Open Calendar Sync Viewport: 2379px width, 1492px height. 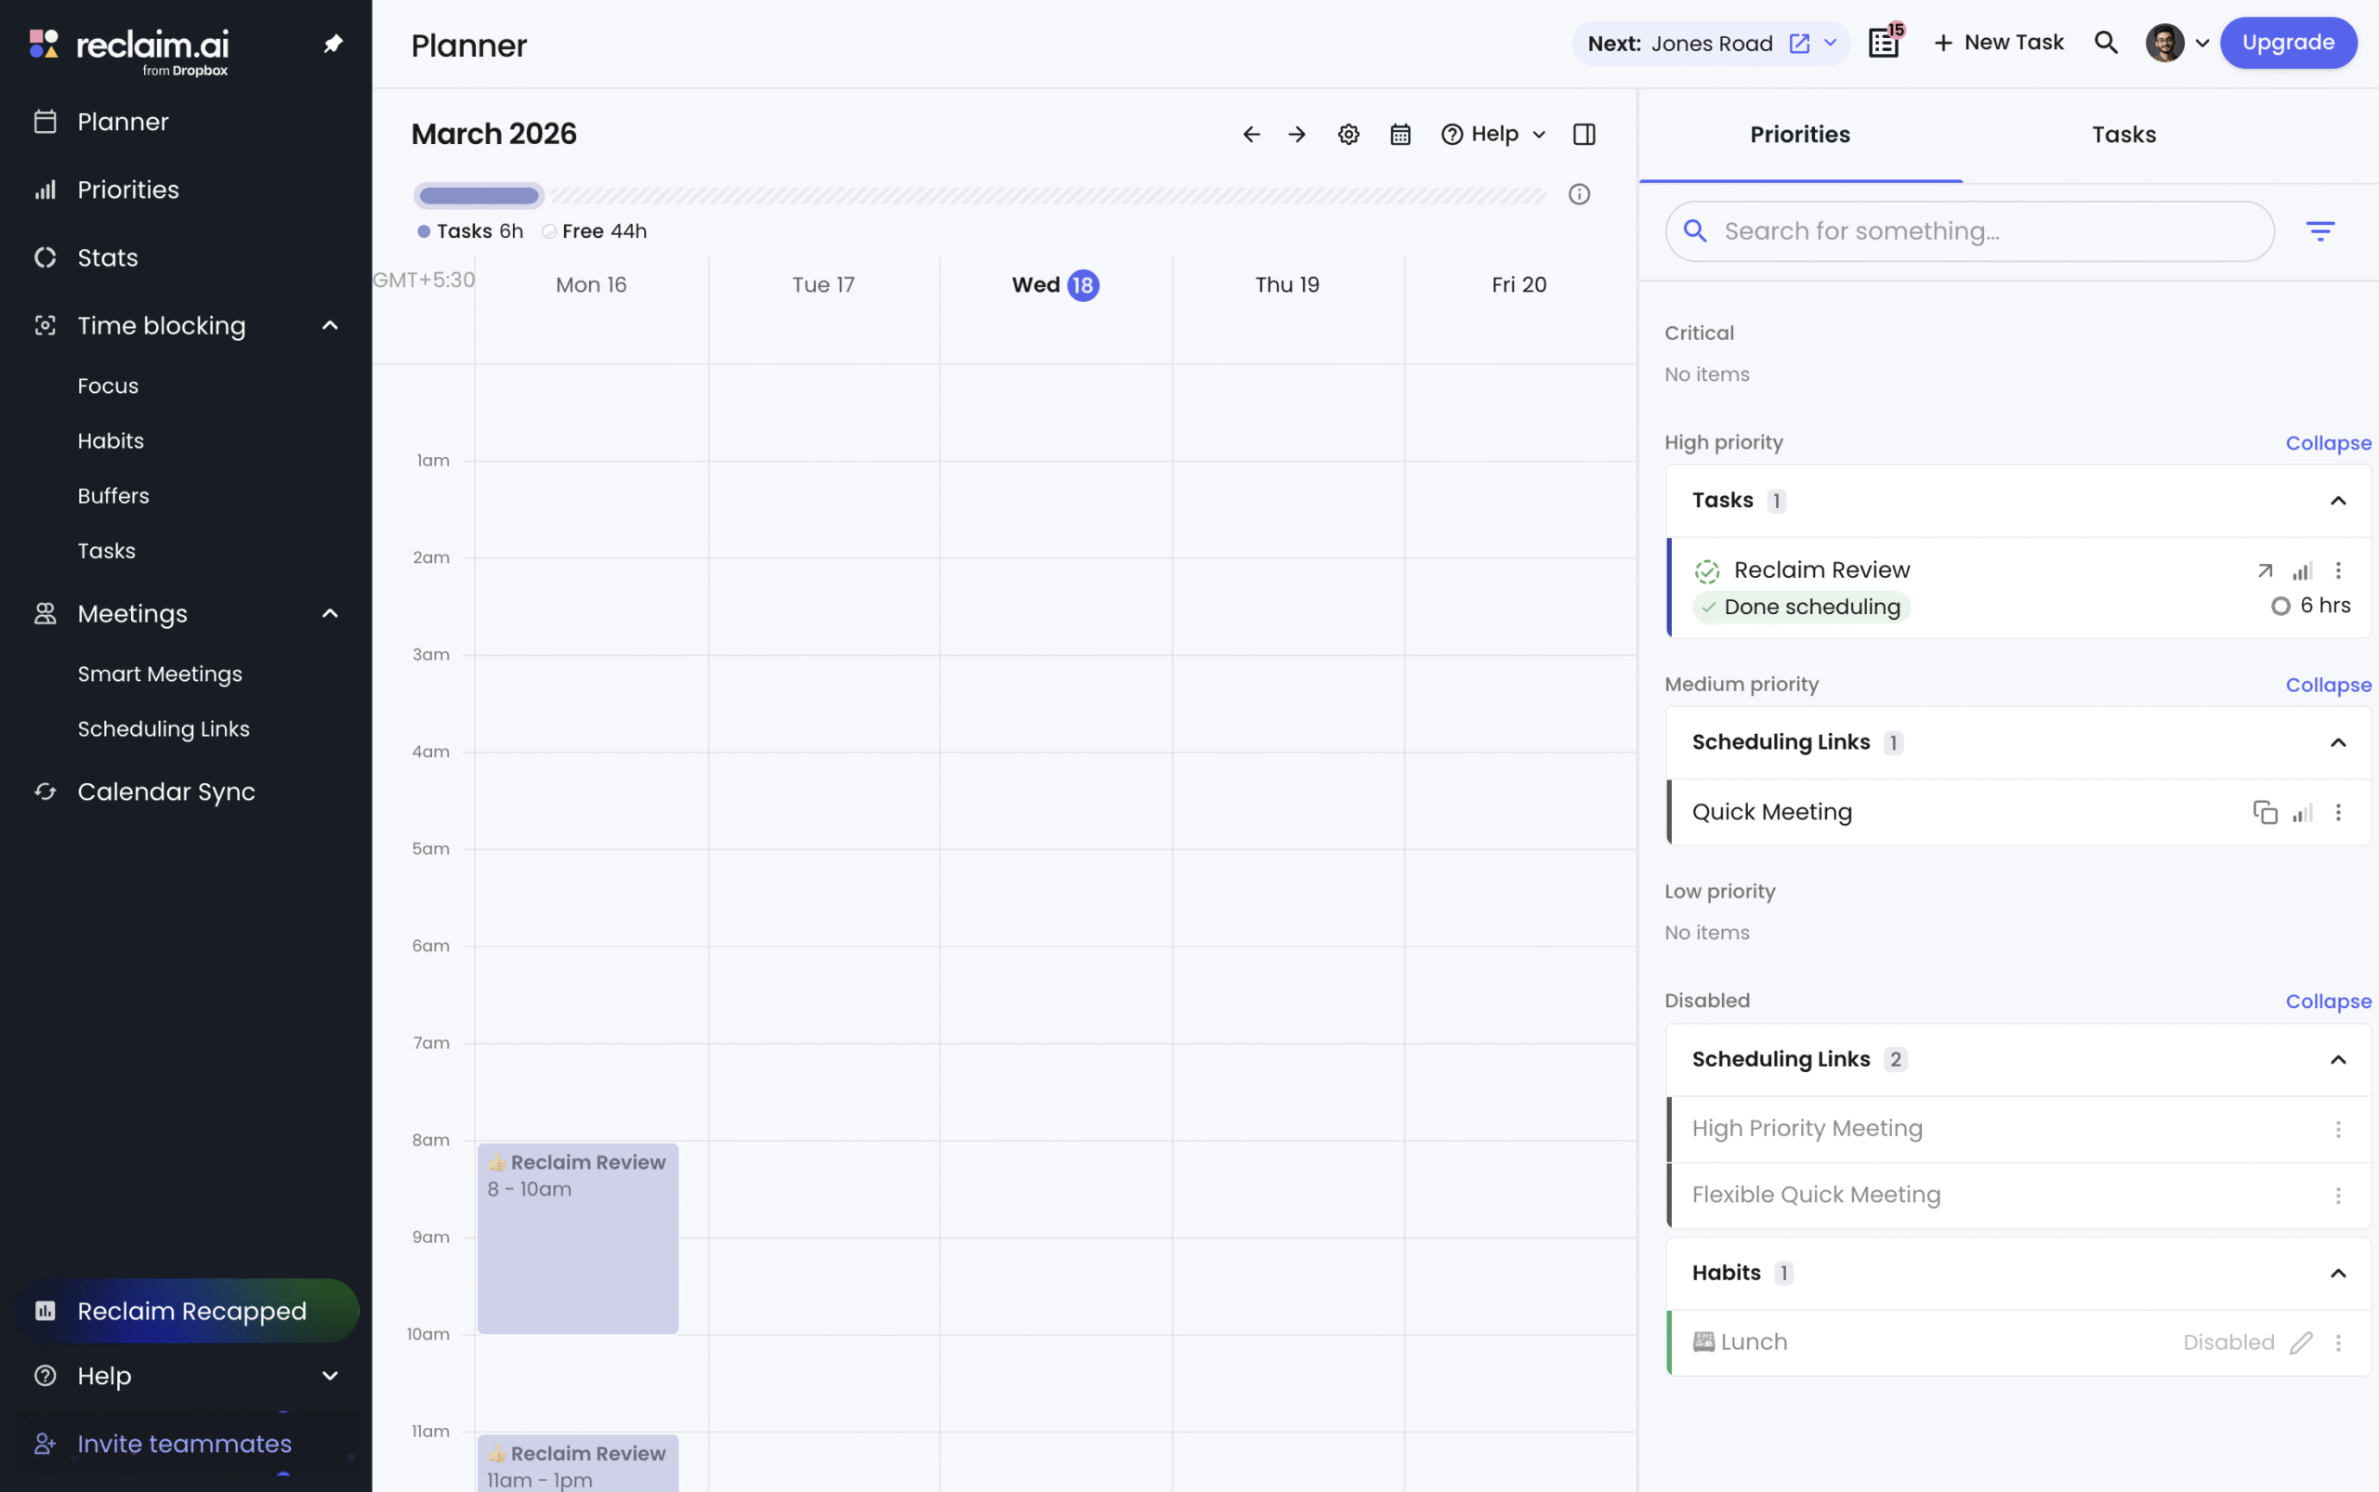pos(165,792)
